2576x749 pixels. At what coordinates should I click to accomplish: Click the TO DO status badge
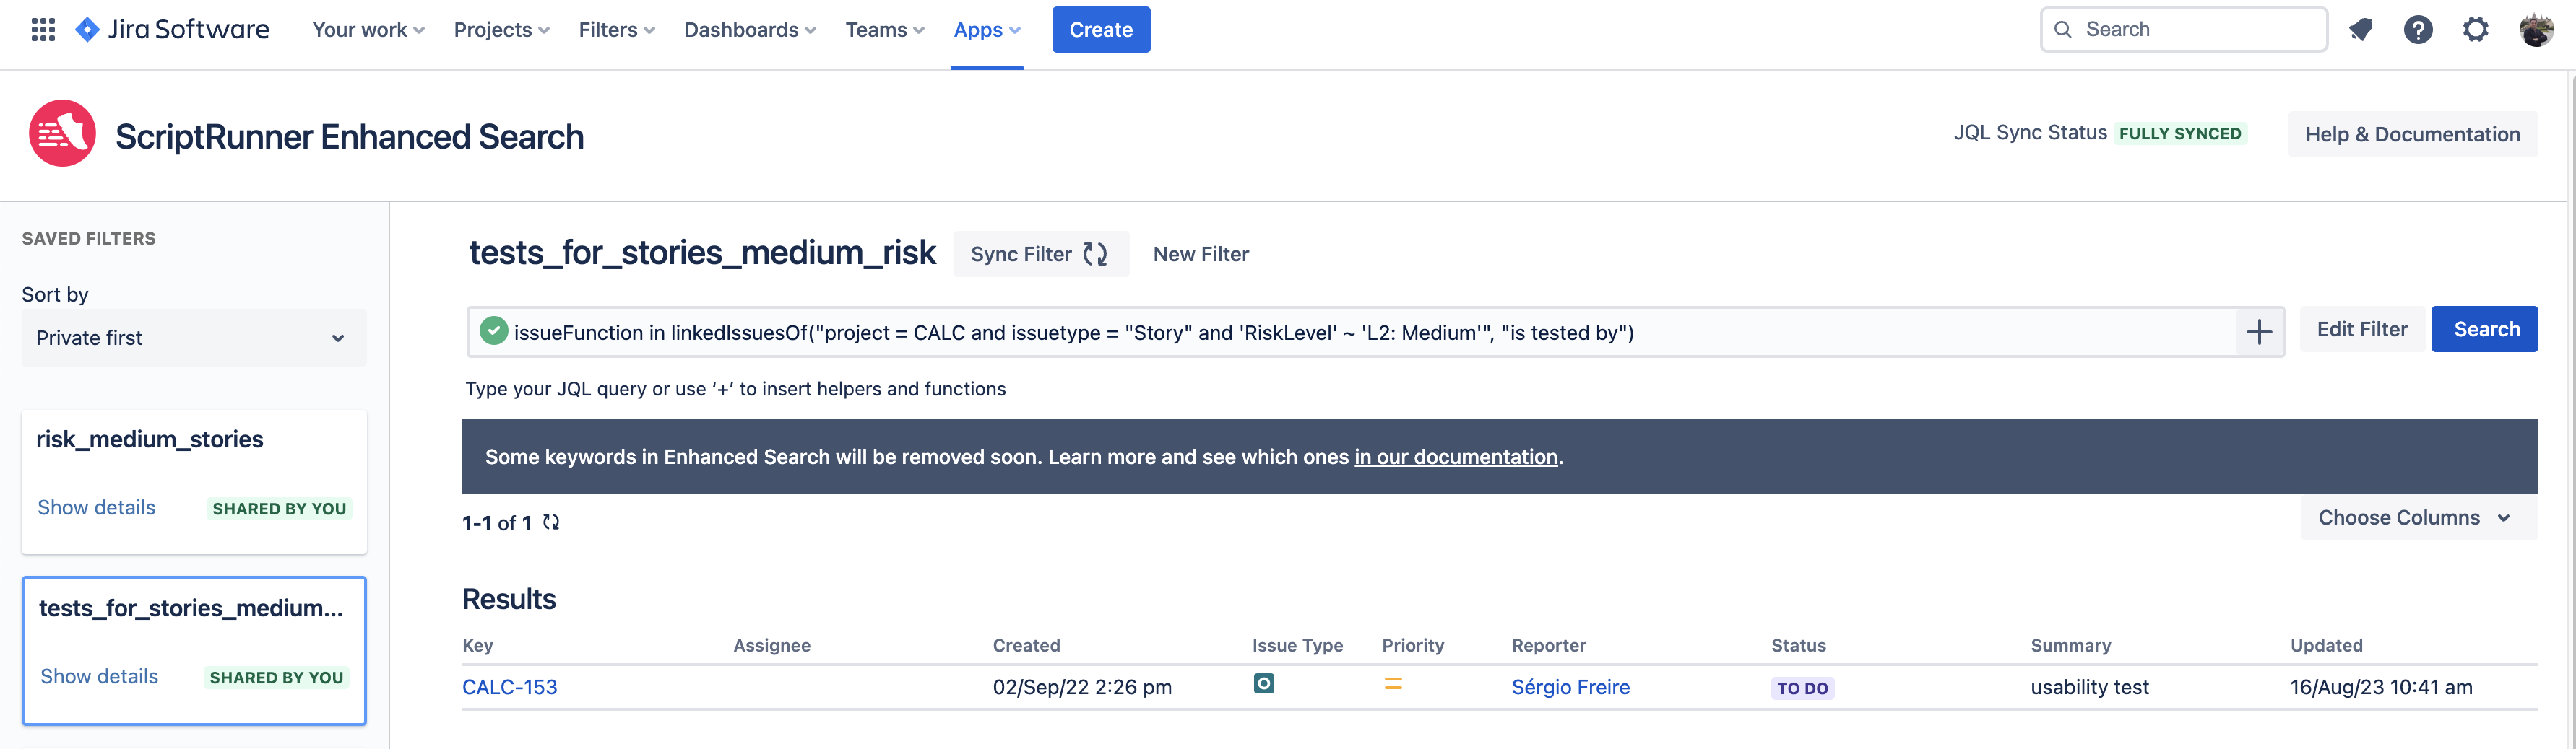(x=1802, y=688)
